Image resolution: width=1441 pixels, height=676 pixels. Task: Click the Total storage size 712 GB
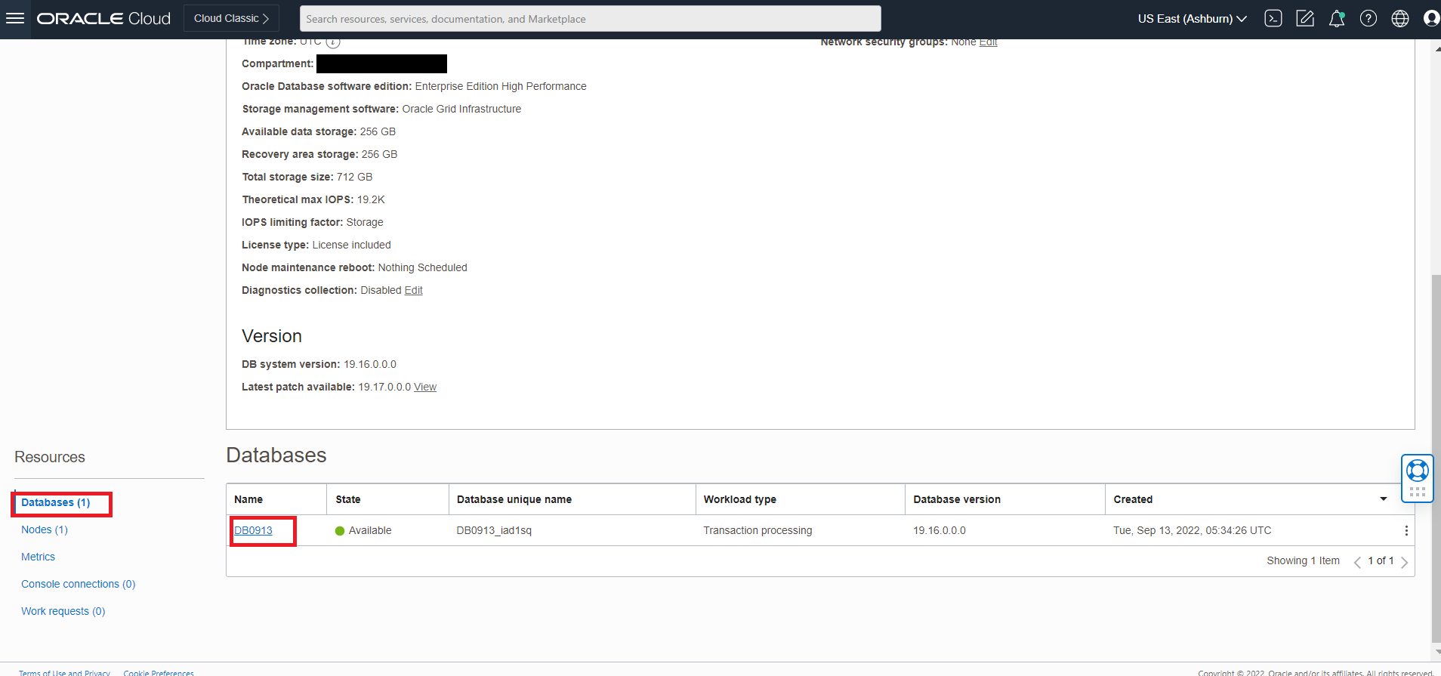coord(354,177)
